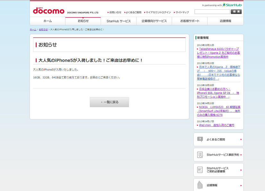Click お問い合せ header link

click(x=115, y=12)
